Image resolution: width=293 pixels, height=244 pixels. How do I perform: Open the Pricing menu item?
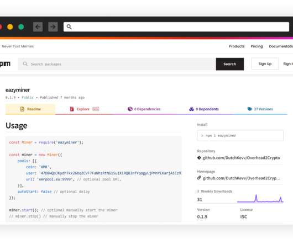tap(257, 46)
